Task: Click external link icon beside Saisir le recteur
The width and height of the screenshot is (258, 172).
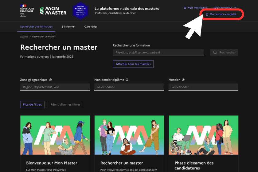Action: [x=235, y=8]
